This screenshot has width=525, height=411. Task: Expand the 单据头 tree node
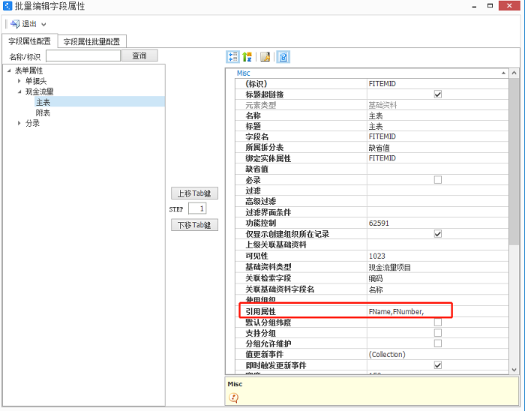pos(19,81)
